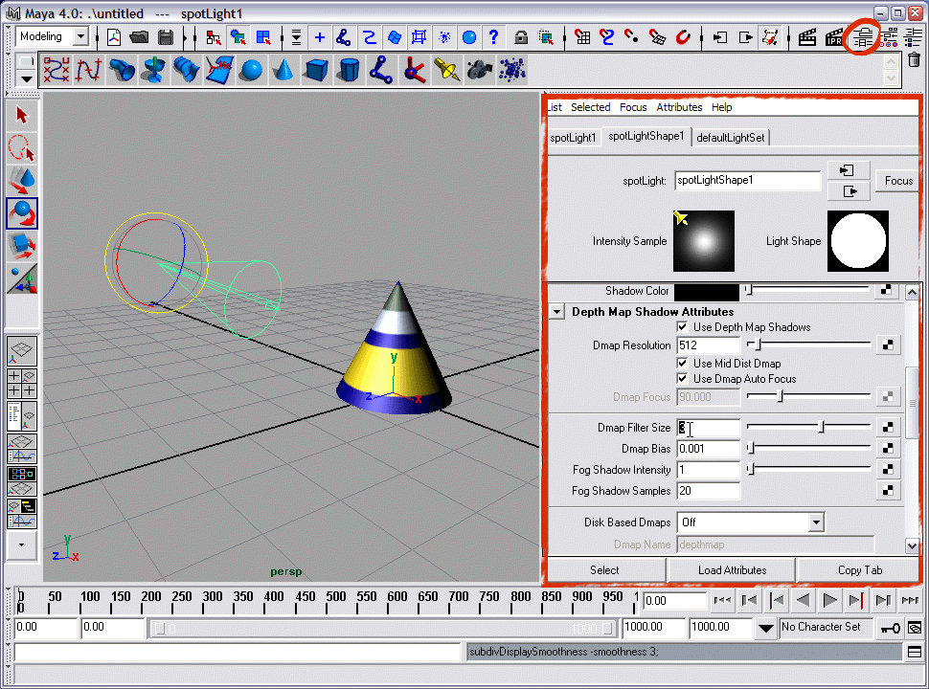The height and width of the screenshot is (689, 929).
Task: Click the magnet snap icon in status line
Action: click(683, 38)
